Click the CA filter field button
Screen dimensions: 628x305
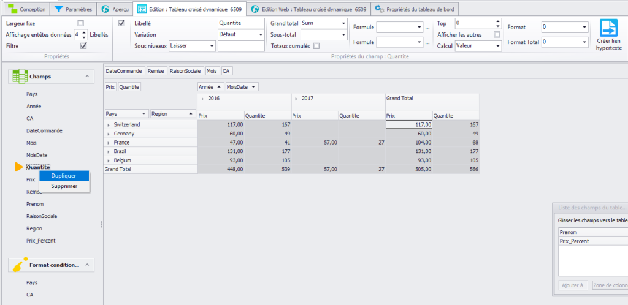pos(227,71)
